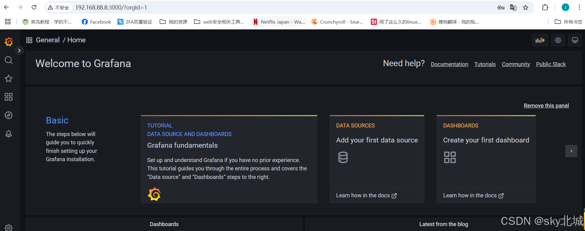Expand the side menu chevron
585x231 pixels.
(x=19, y=51)
